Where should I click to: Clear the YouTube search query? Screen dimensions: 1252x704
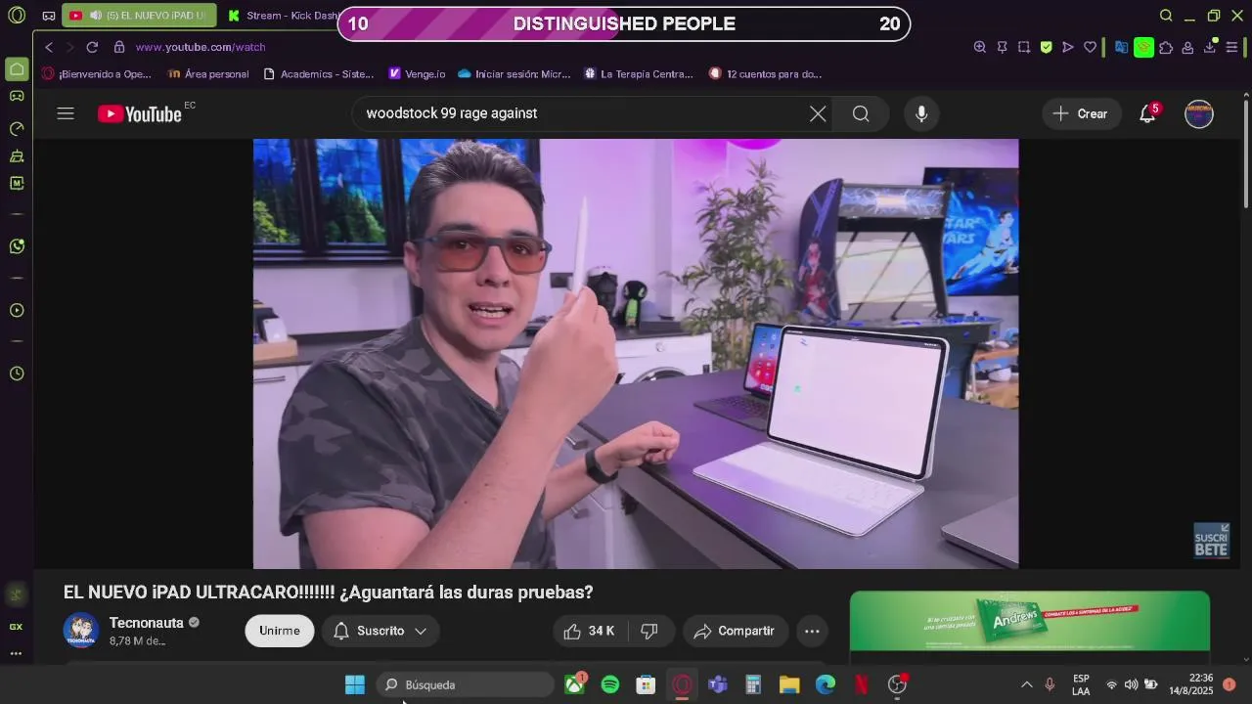(x=818, y=113)
